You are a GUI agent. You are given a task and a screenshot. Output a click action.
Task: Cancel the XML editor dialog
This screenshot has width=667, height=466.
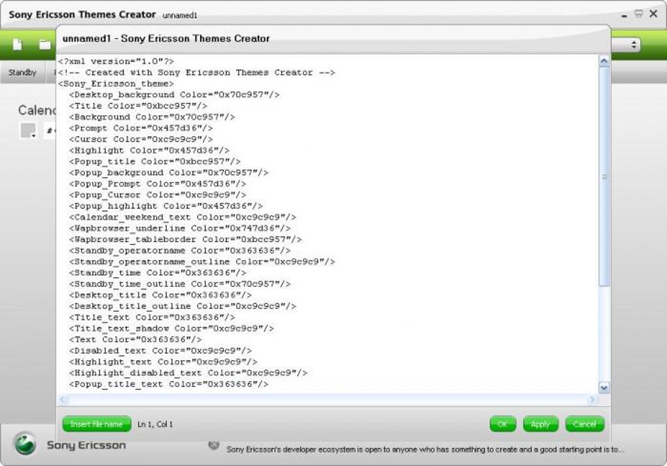(x=585, y=424)
